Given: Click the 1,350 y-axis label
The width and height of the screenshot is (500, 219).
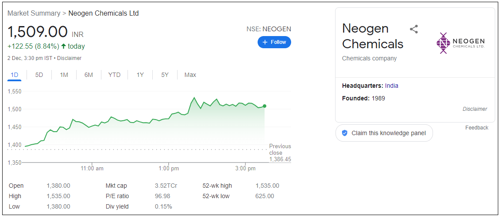Looking at the screenshot, I should (x=14, y=163).
